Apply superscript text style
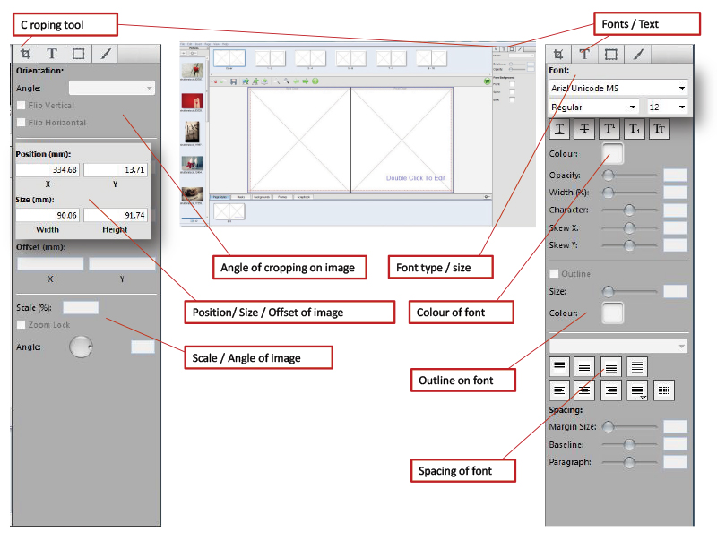Viewport: 717px width, 540px height. click(x=609, y=130)
